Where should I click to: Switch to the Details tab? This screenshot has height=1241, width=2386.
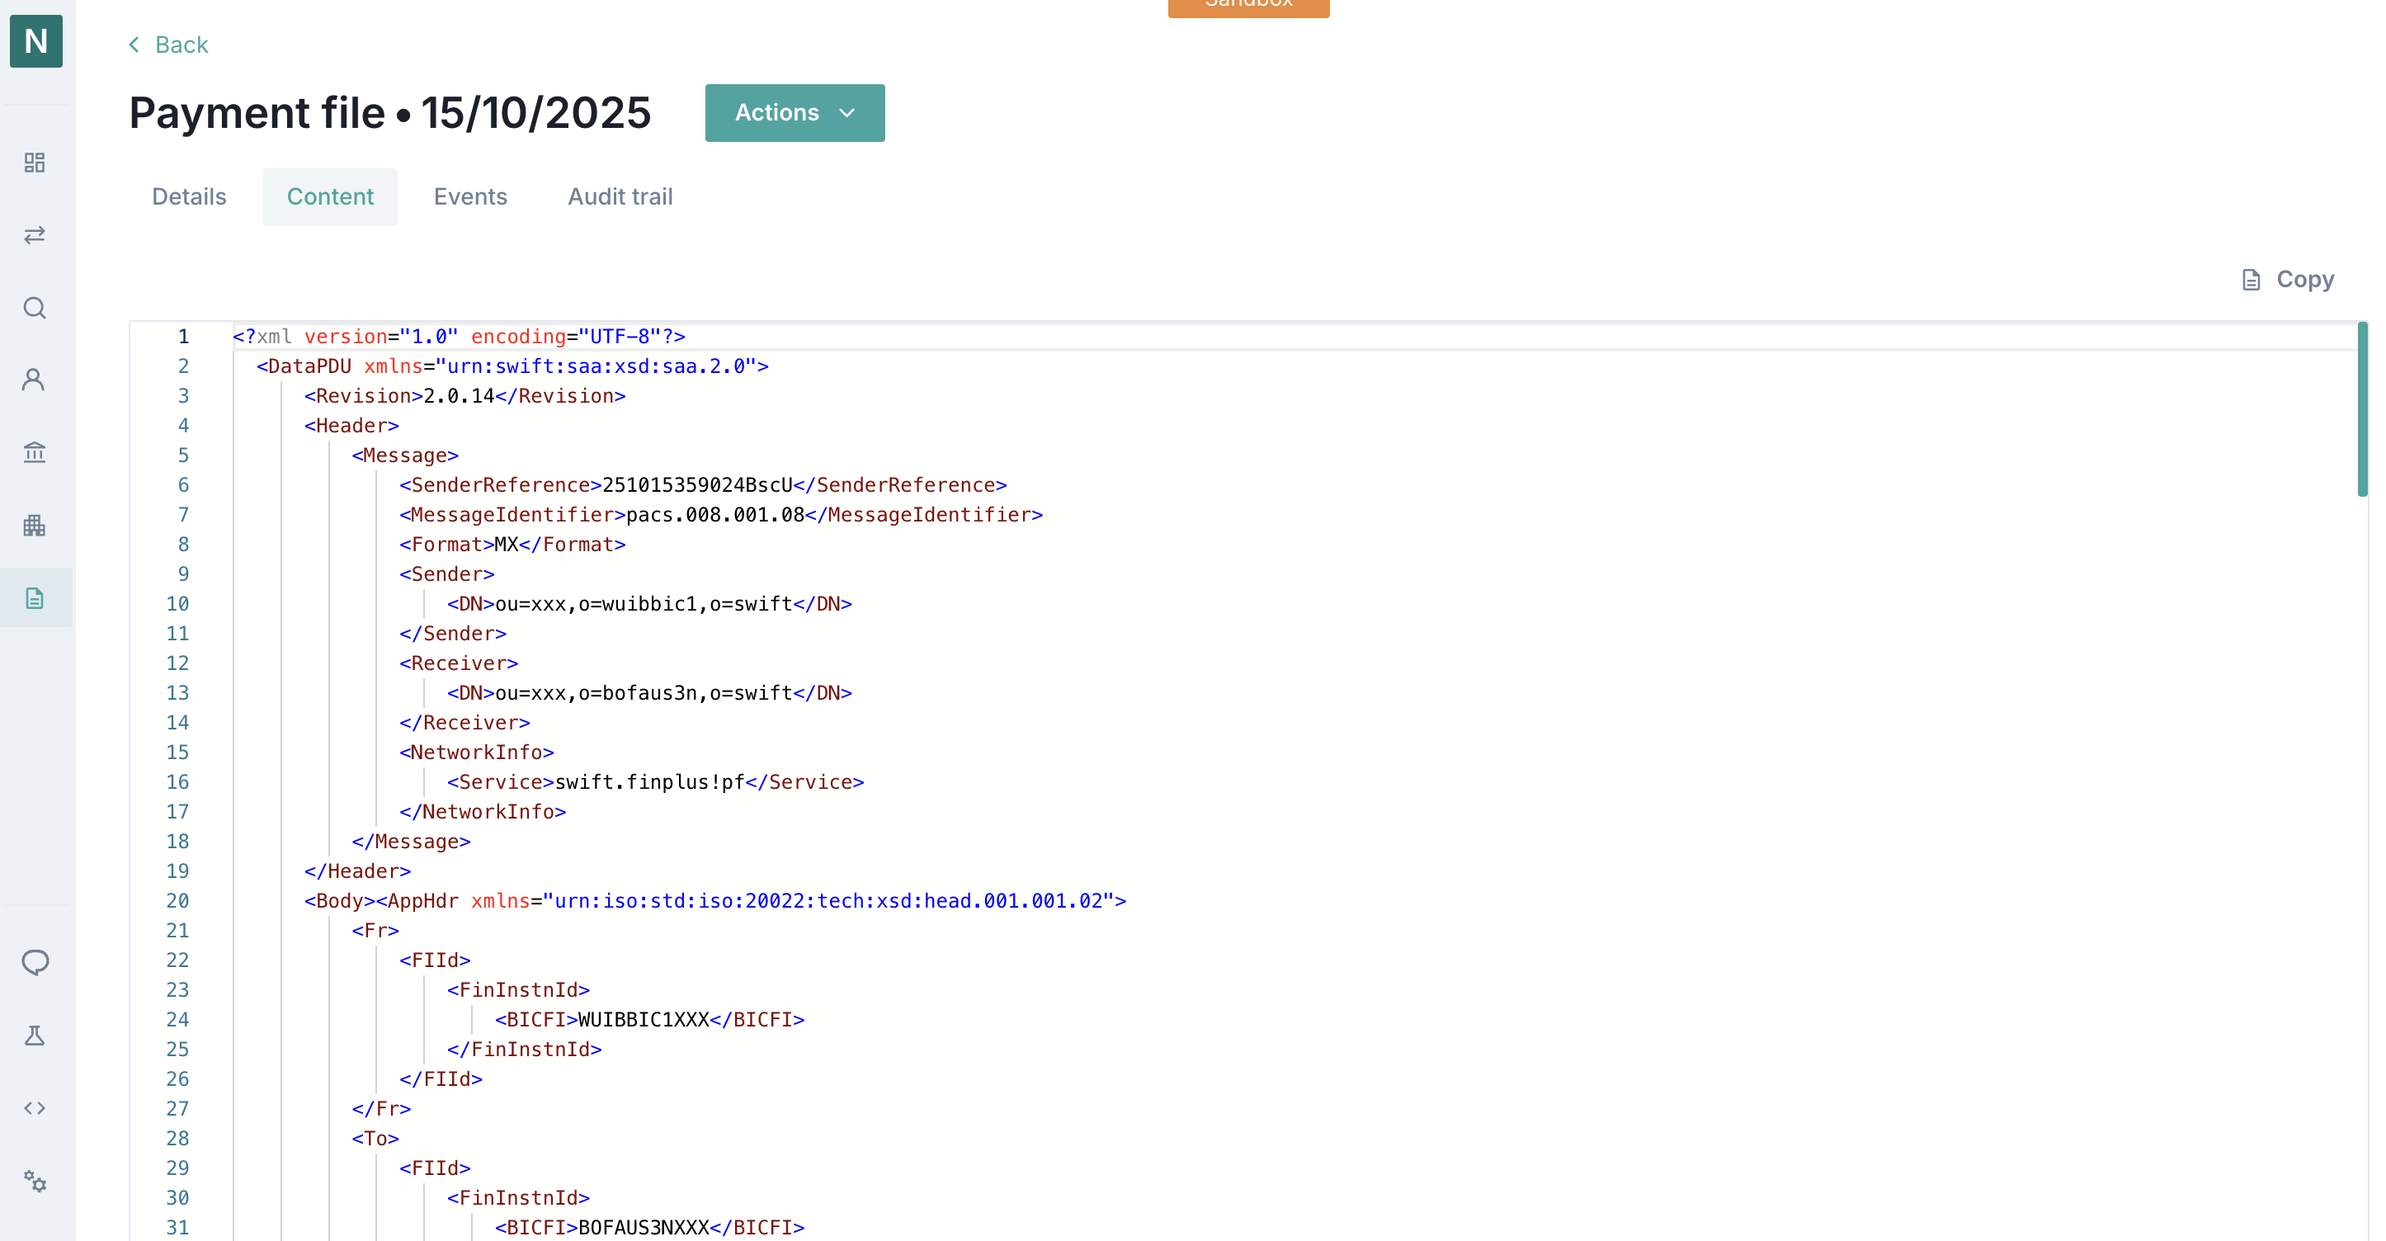pyautogui.click(x=189, y=196)
